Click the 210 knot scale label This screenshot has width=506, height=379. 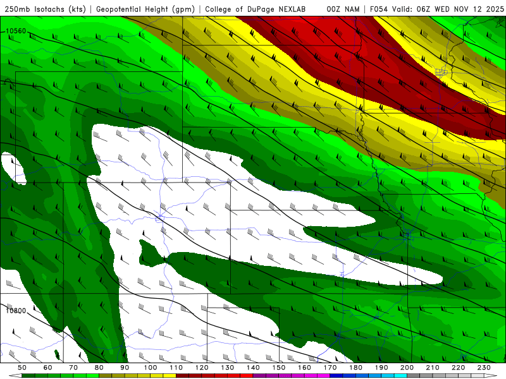click(x=433, y=368)
